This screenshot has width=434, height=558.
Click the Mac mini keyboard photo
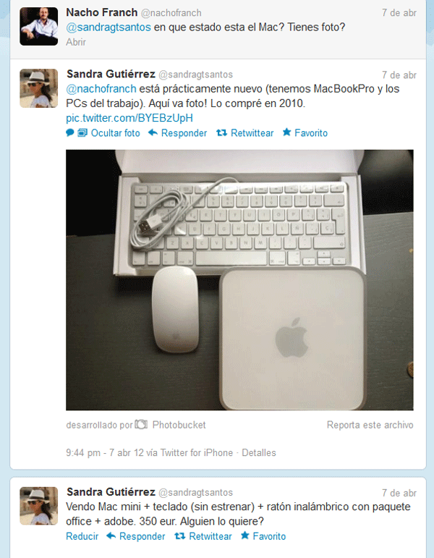coord(239,280)
